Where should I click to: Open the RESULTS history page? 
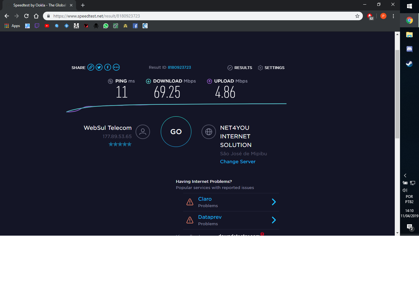pos(240,68)
